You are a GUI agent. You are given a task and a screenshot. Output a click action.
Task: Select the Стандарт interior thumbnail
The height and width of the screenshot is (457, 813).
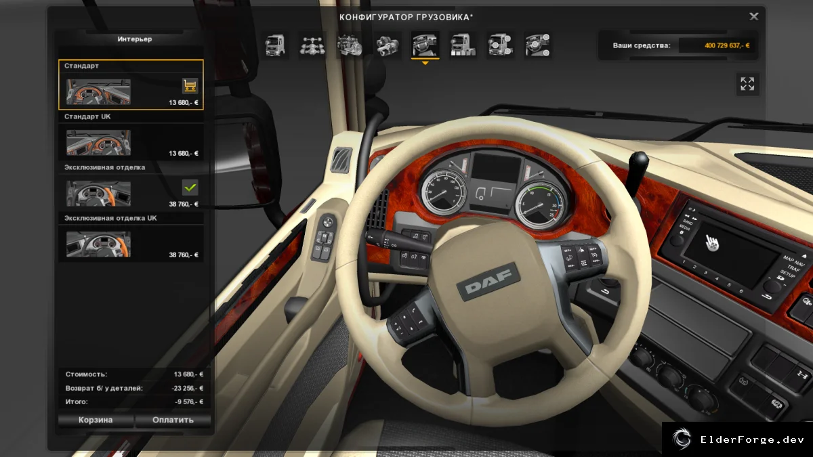click(x=99, y=91)
